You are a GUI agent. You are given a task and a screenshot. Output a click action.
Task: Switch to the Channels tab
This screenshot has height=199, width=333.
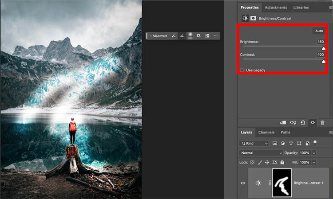point(266,132)
